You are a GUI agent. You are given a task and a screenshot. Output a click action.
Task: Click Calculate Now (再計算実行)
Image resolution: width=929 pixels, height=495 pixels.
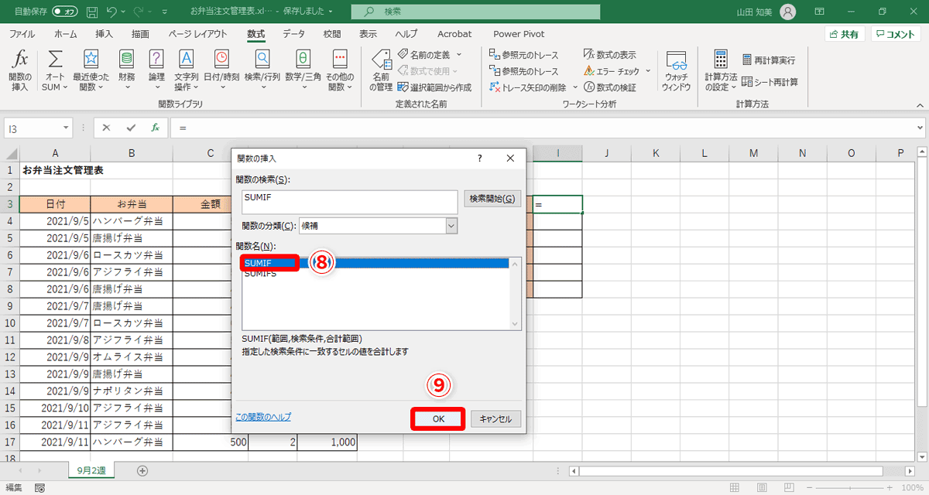point(769,60)
